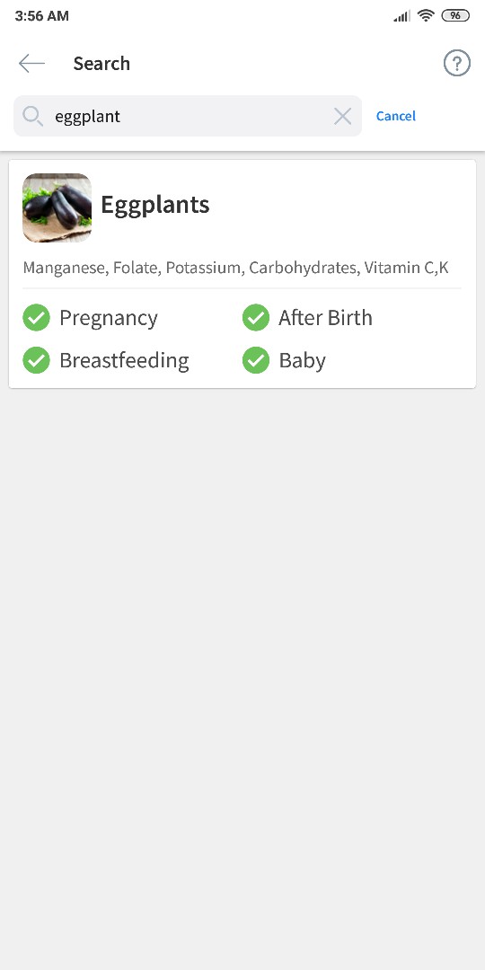485x970 pixels.
Task: Tap the green Pregnancy check icon
Action: pyautogui.click(x=37, y=317)
